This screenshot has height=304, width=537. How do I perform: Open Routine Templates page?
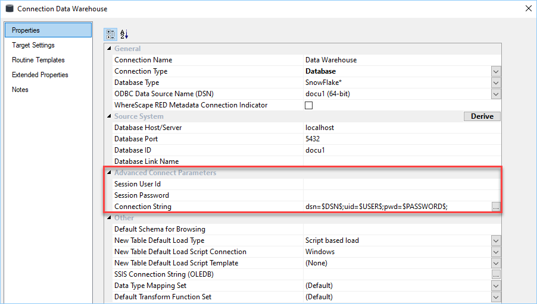pos(38,60)
